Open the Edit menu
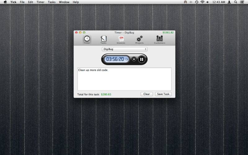 (30, 2)
